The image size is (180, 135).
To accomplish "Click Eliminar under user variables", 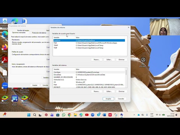I will pos(121,60).
